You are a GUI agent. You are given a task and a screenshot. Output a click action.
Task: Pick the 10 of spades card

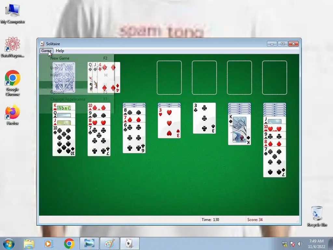pyautogui.click(x=64, y=141)
